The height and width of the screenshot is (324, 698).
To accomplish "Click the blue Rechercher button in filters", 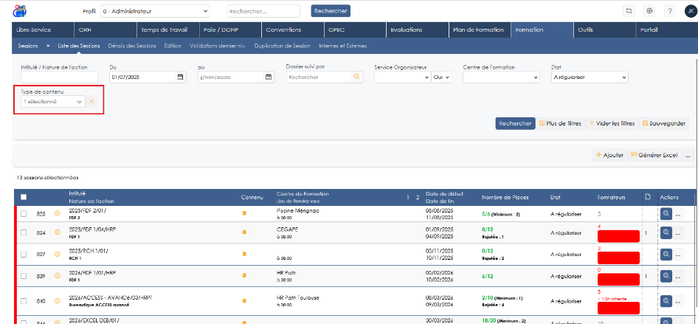I will coord(515,124).
